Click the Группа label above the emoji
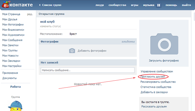This screenshot has height=111, width=195. (15, 97)
